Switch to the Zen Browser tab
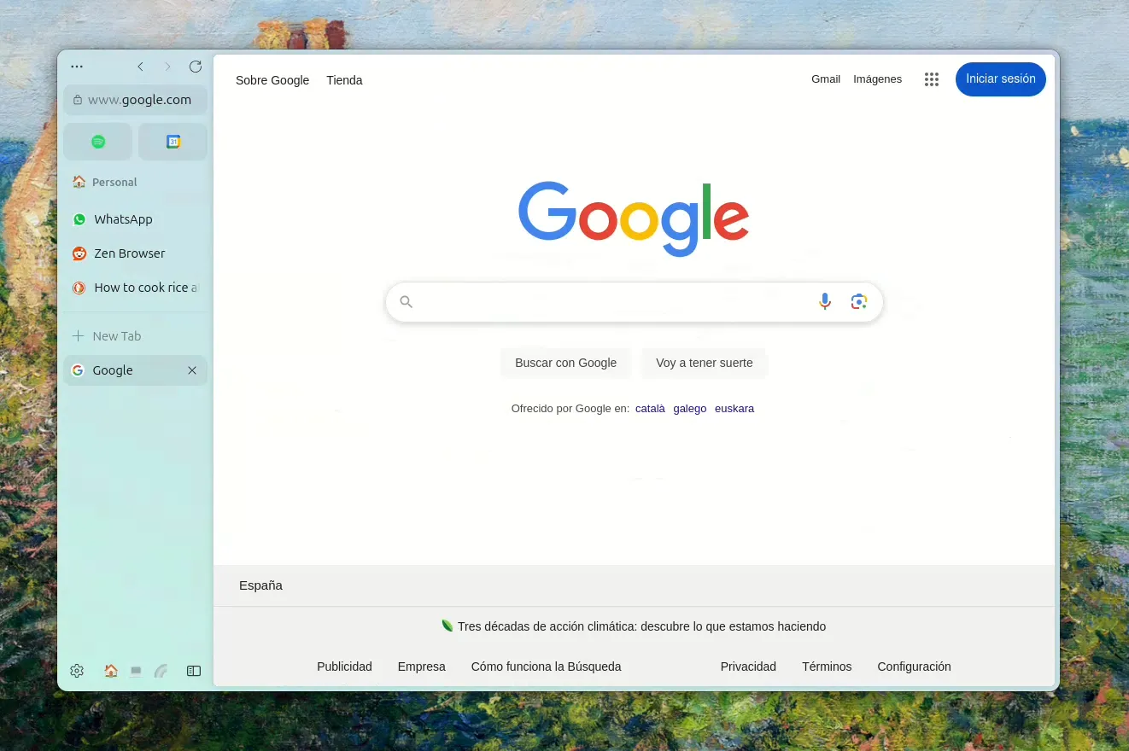 click(x=135, y=253)
